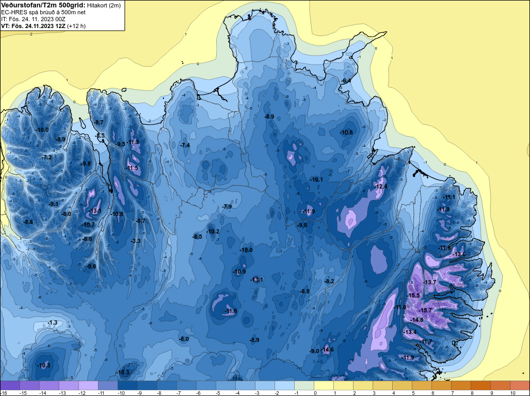Click the -10.2 temperature value

click(213, 231)
